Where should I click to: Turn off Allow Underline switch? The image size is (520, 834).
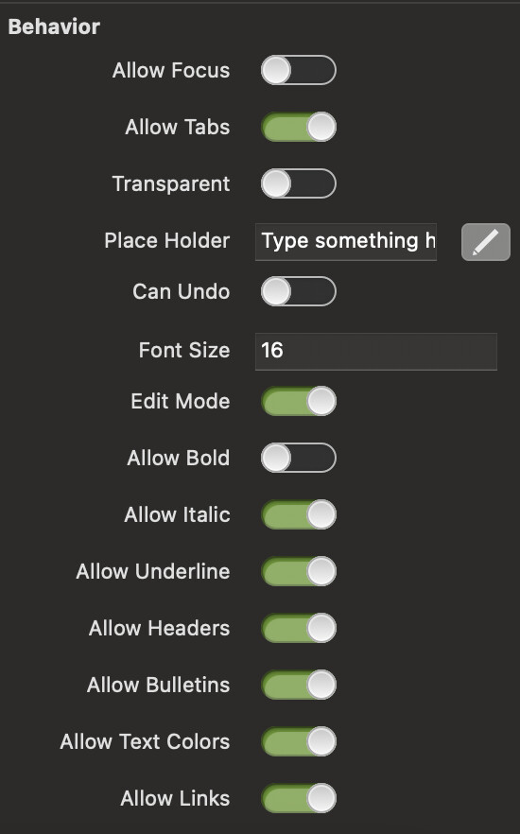coord(298,571)
